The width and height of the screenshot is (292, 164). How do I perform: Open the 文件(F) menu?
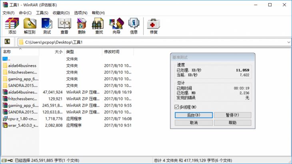click(8, 13)
